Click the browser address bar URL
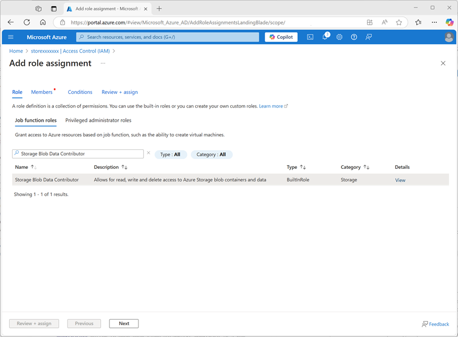Image resolution: width=458 pixels, height=337 pixels. [x=178, y=22]
